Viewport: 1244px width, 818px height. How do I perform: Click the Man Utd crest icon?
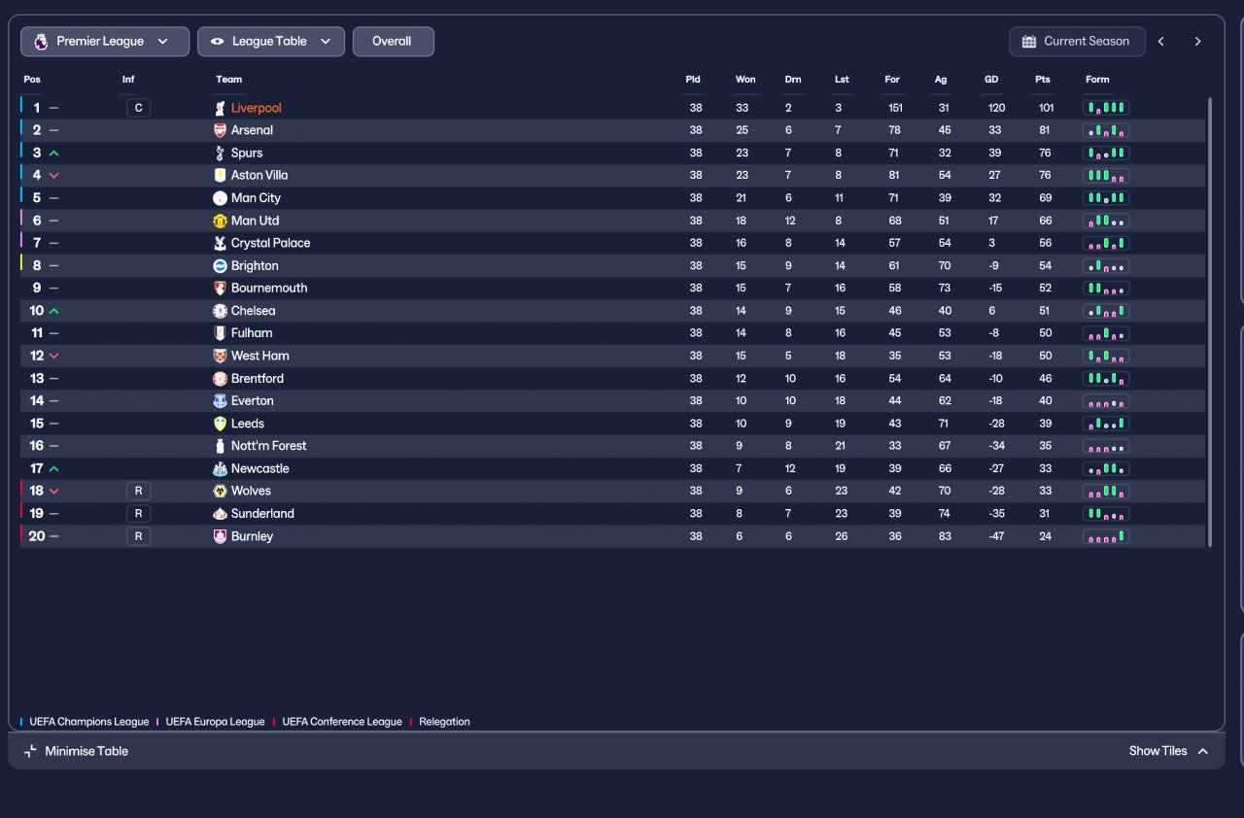pyautogui.click(x=220, y=221)
